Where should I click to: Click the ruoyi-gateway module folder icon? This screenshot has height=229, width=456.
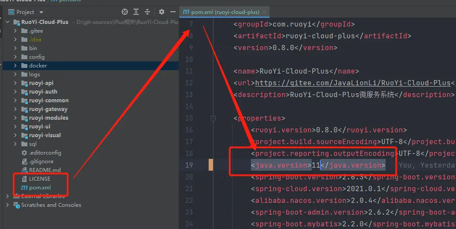[24, 109]
